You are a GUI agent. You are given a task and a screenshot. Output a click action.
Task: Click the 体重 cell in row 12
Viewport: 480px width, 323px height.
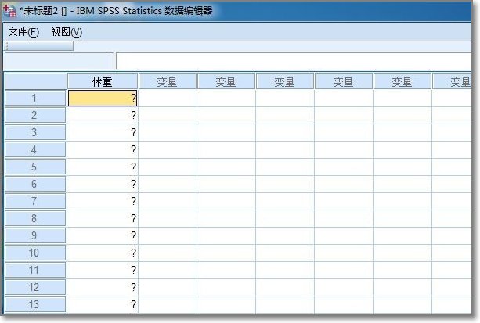[x=103, y=287]
